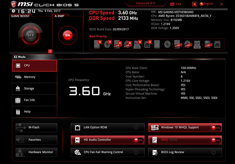Disable the A-XMP profile button
The image size is (235, 164).
(68, 35)
